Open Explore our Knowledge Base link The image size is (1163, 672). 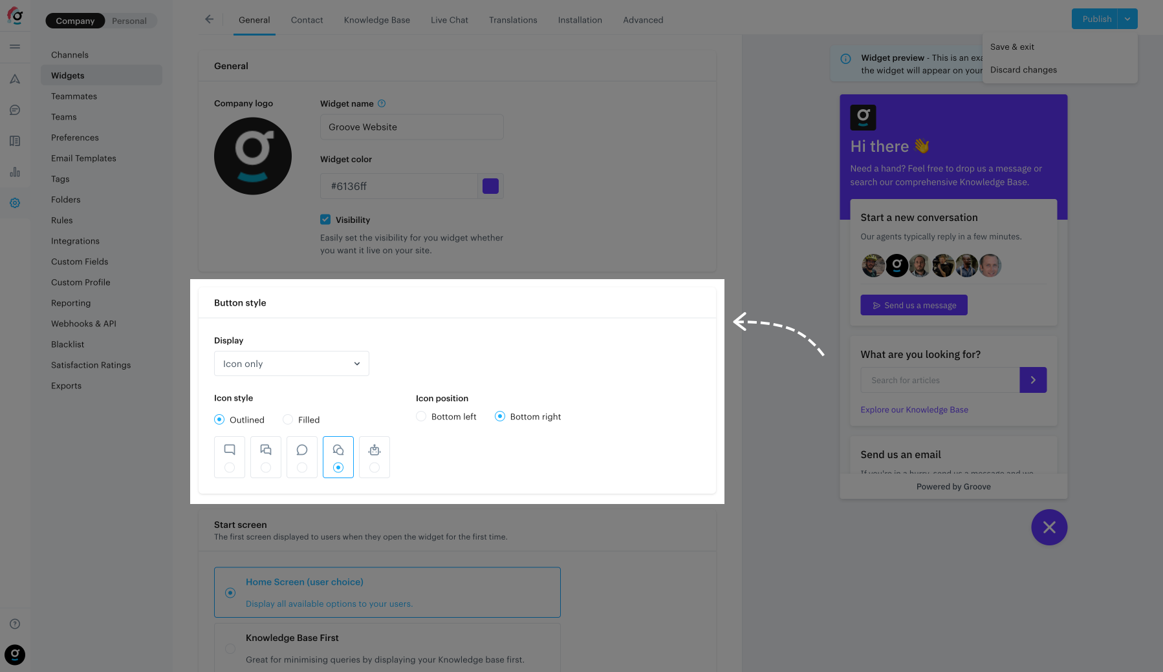coord(914,410)
